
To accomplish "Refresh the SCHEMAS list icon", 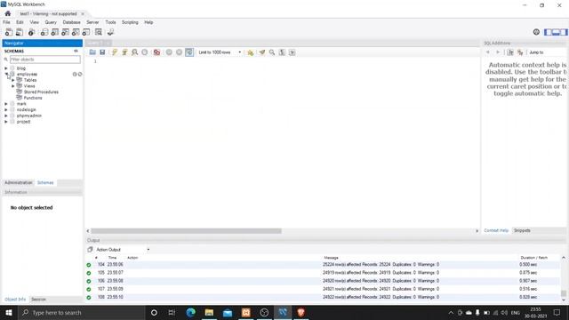I will 76,52.
